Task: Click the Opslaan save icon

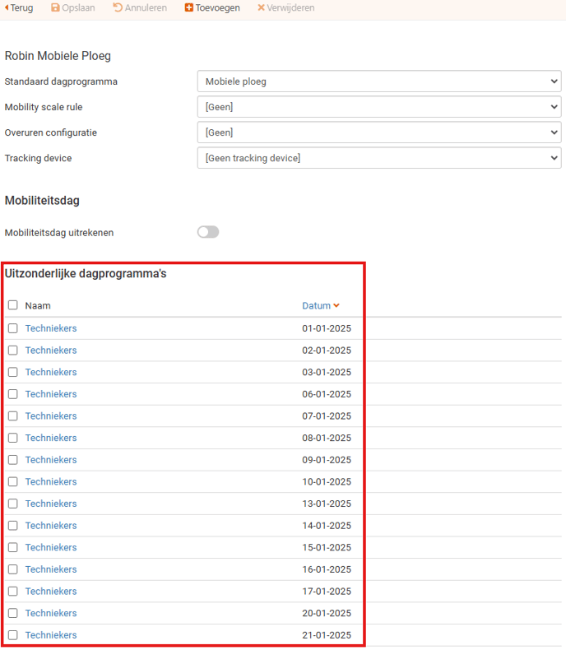Action: pyautogui.click(x=56, y=7)
